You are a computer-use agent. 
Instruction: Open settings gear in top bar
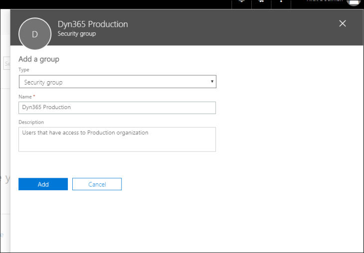click(261, 2)
